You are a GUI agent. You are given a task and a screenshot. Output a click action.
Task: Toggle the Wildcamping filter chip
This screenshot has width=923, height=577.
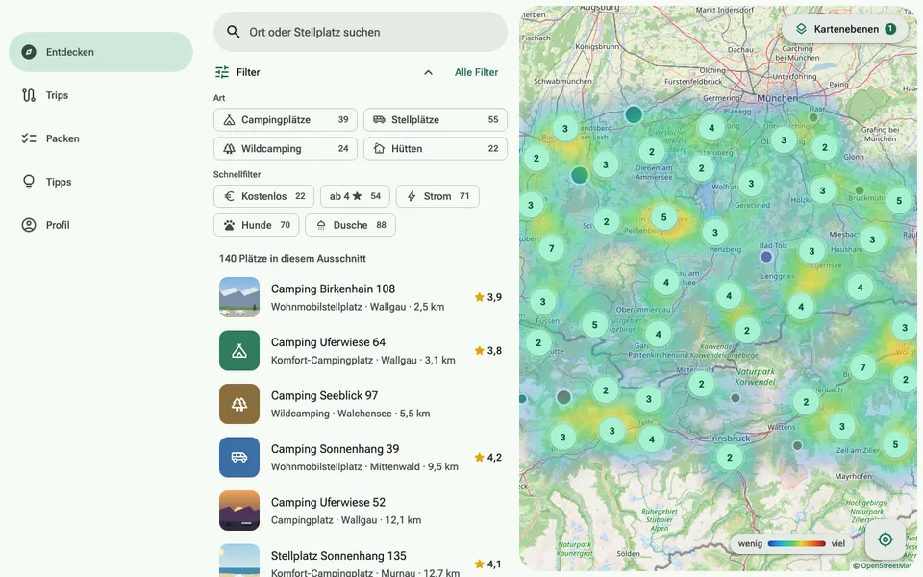pos(285,149)
